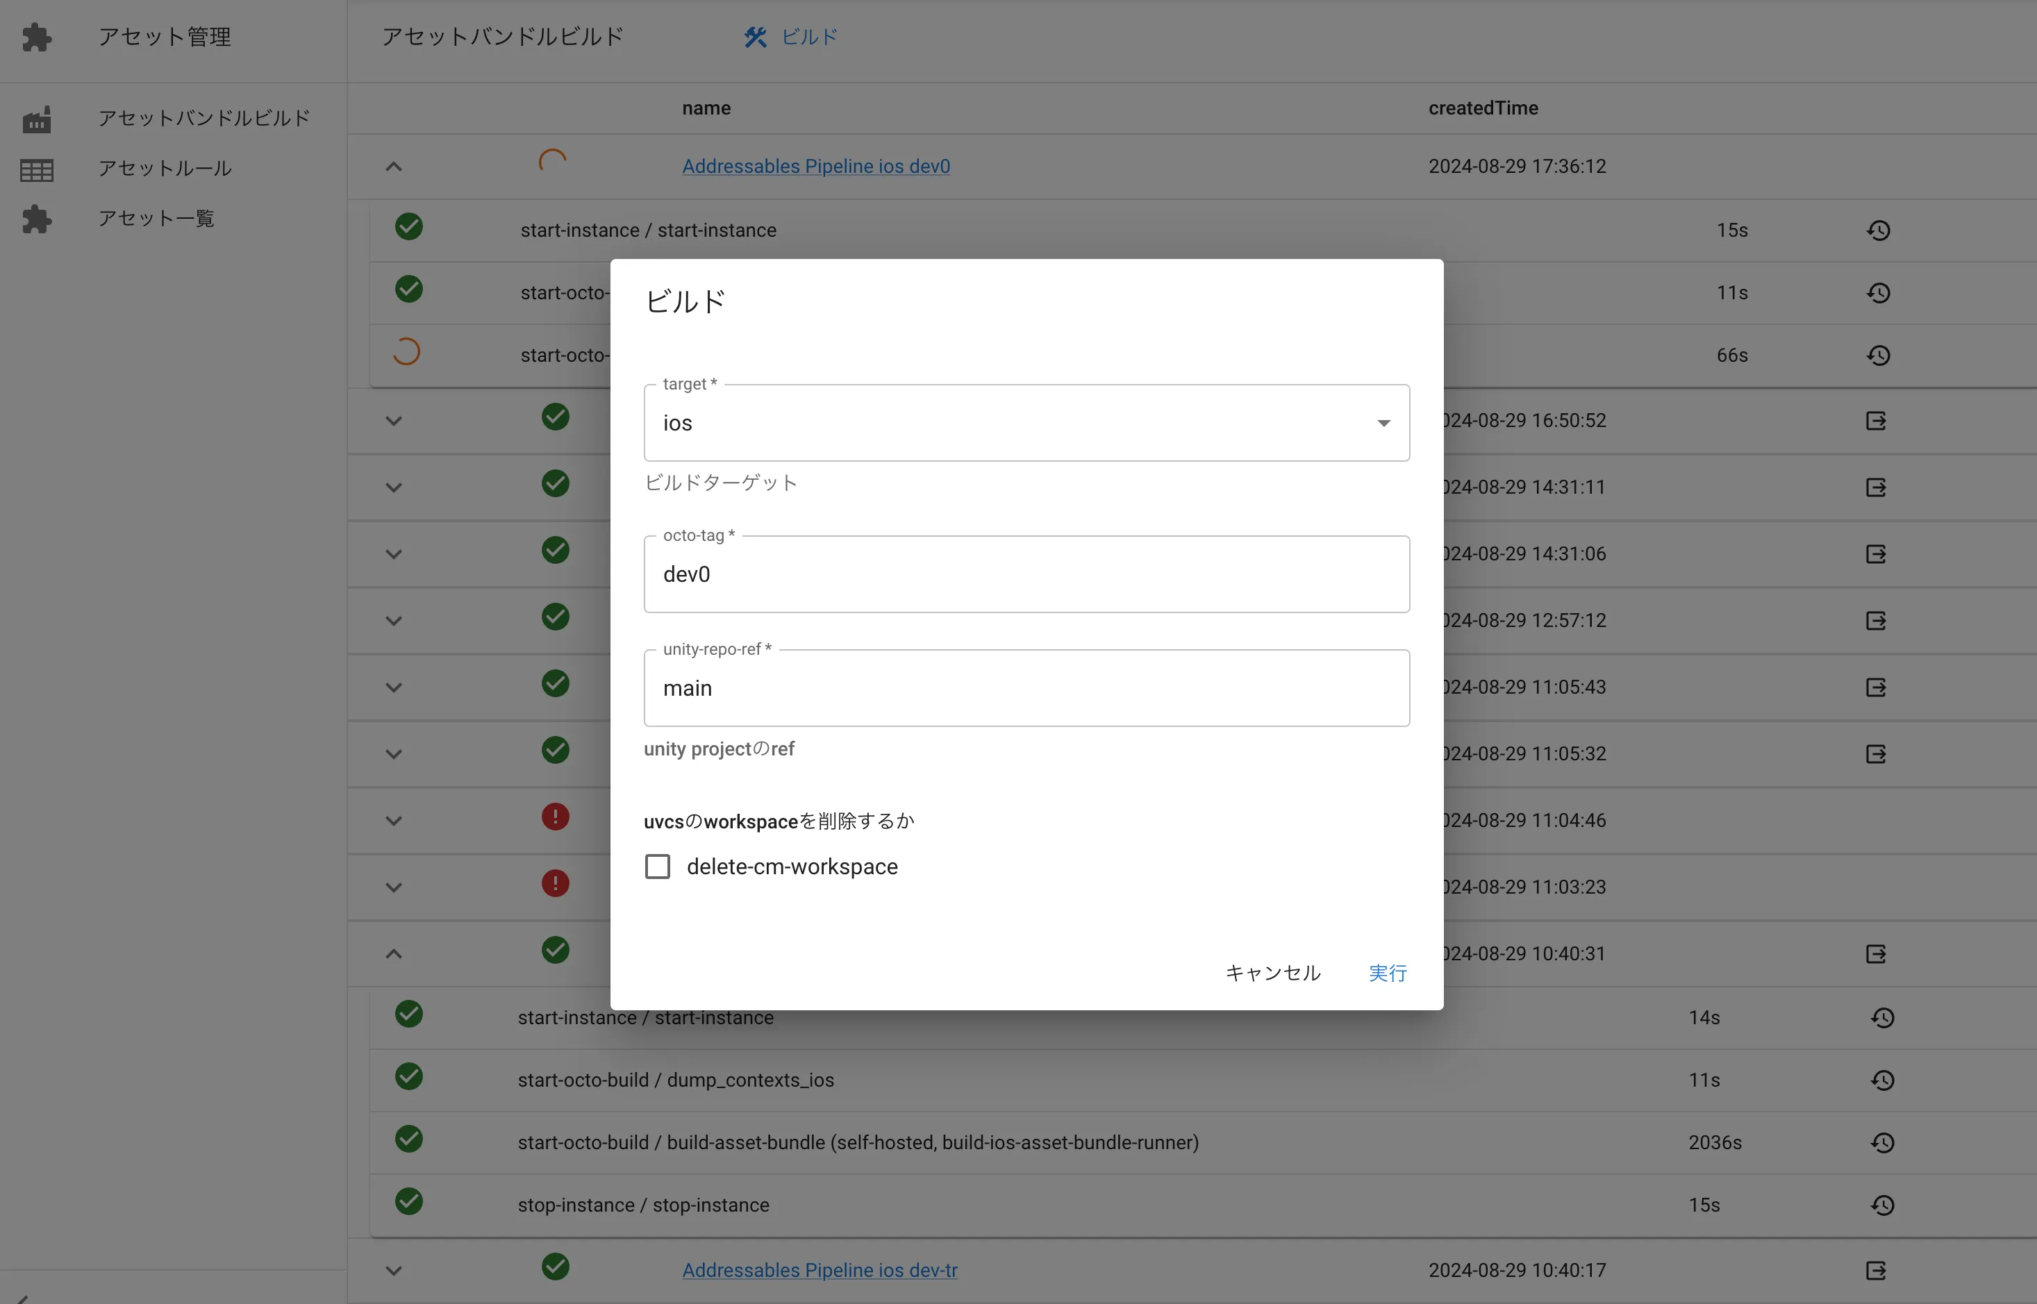Click history icon on stop-instance row
2037x1304 pixels.
[1882, 1205]
